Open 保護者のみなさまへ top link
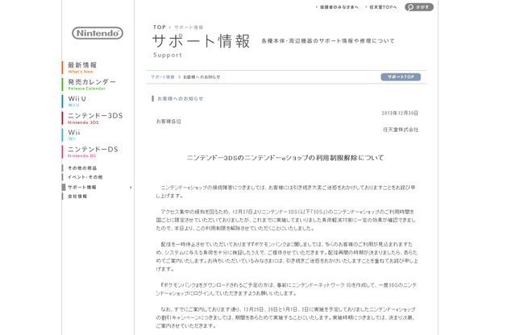516x335 pixels. click(x=339, y=7)
